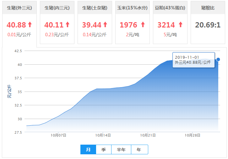
Task: Click the red up arrow beside 40.11
Action: tap(67, 24)
